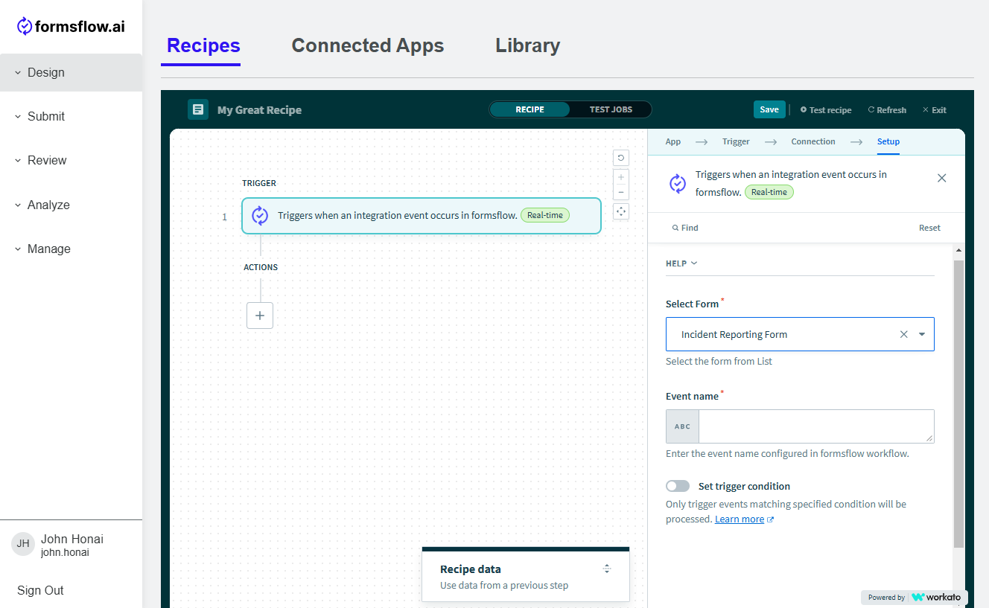Open the Library tab
This screenshot has height=608, width=989.
[528, 45]
